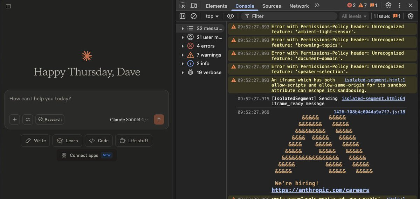Expand the 21 user messages group

183,37
